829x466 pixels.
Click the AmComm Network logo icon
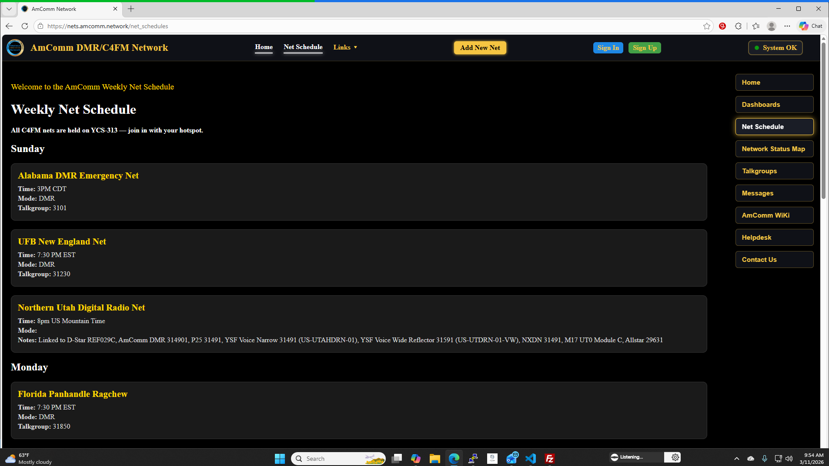15,48
